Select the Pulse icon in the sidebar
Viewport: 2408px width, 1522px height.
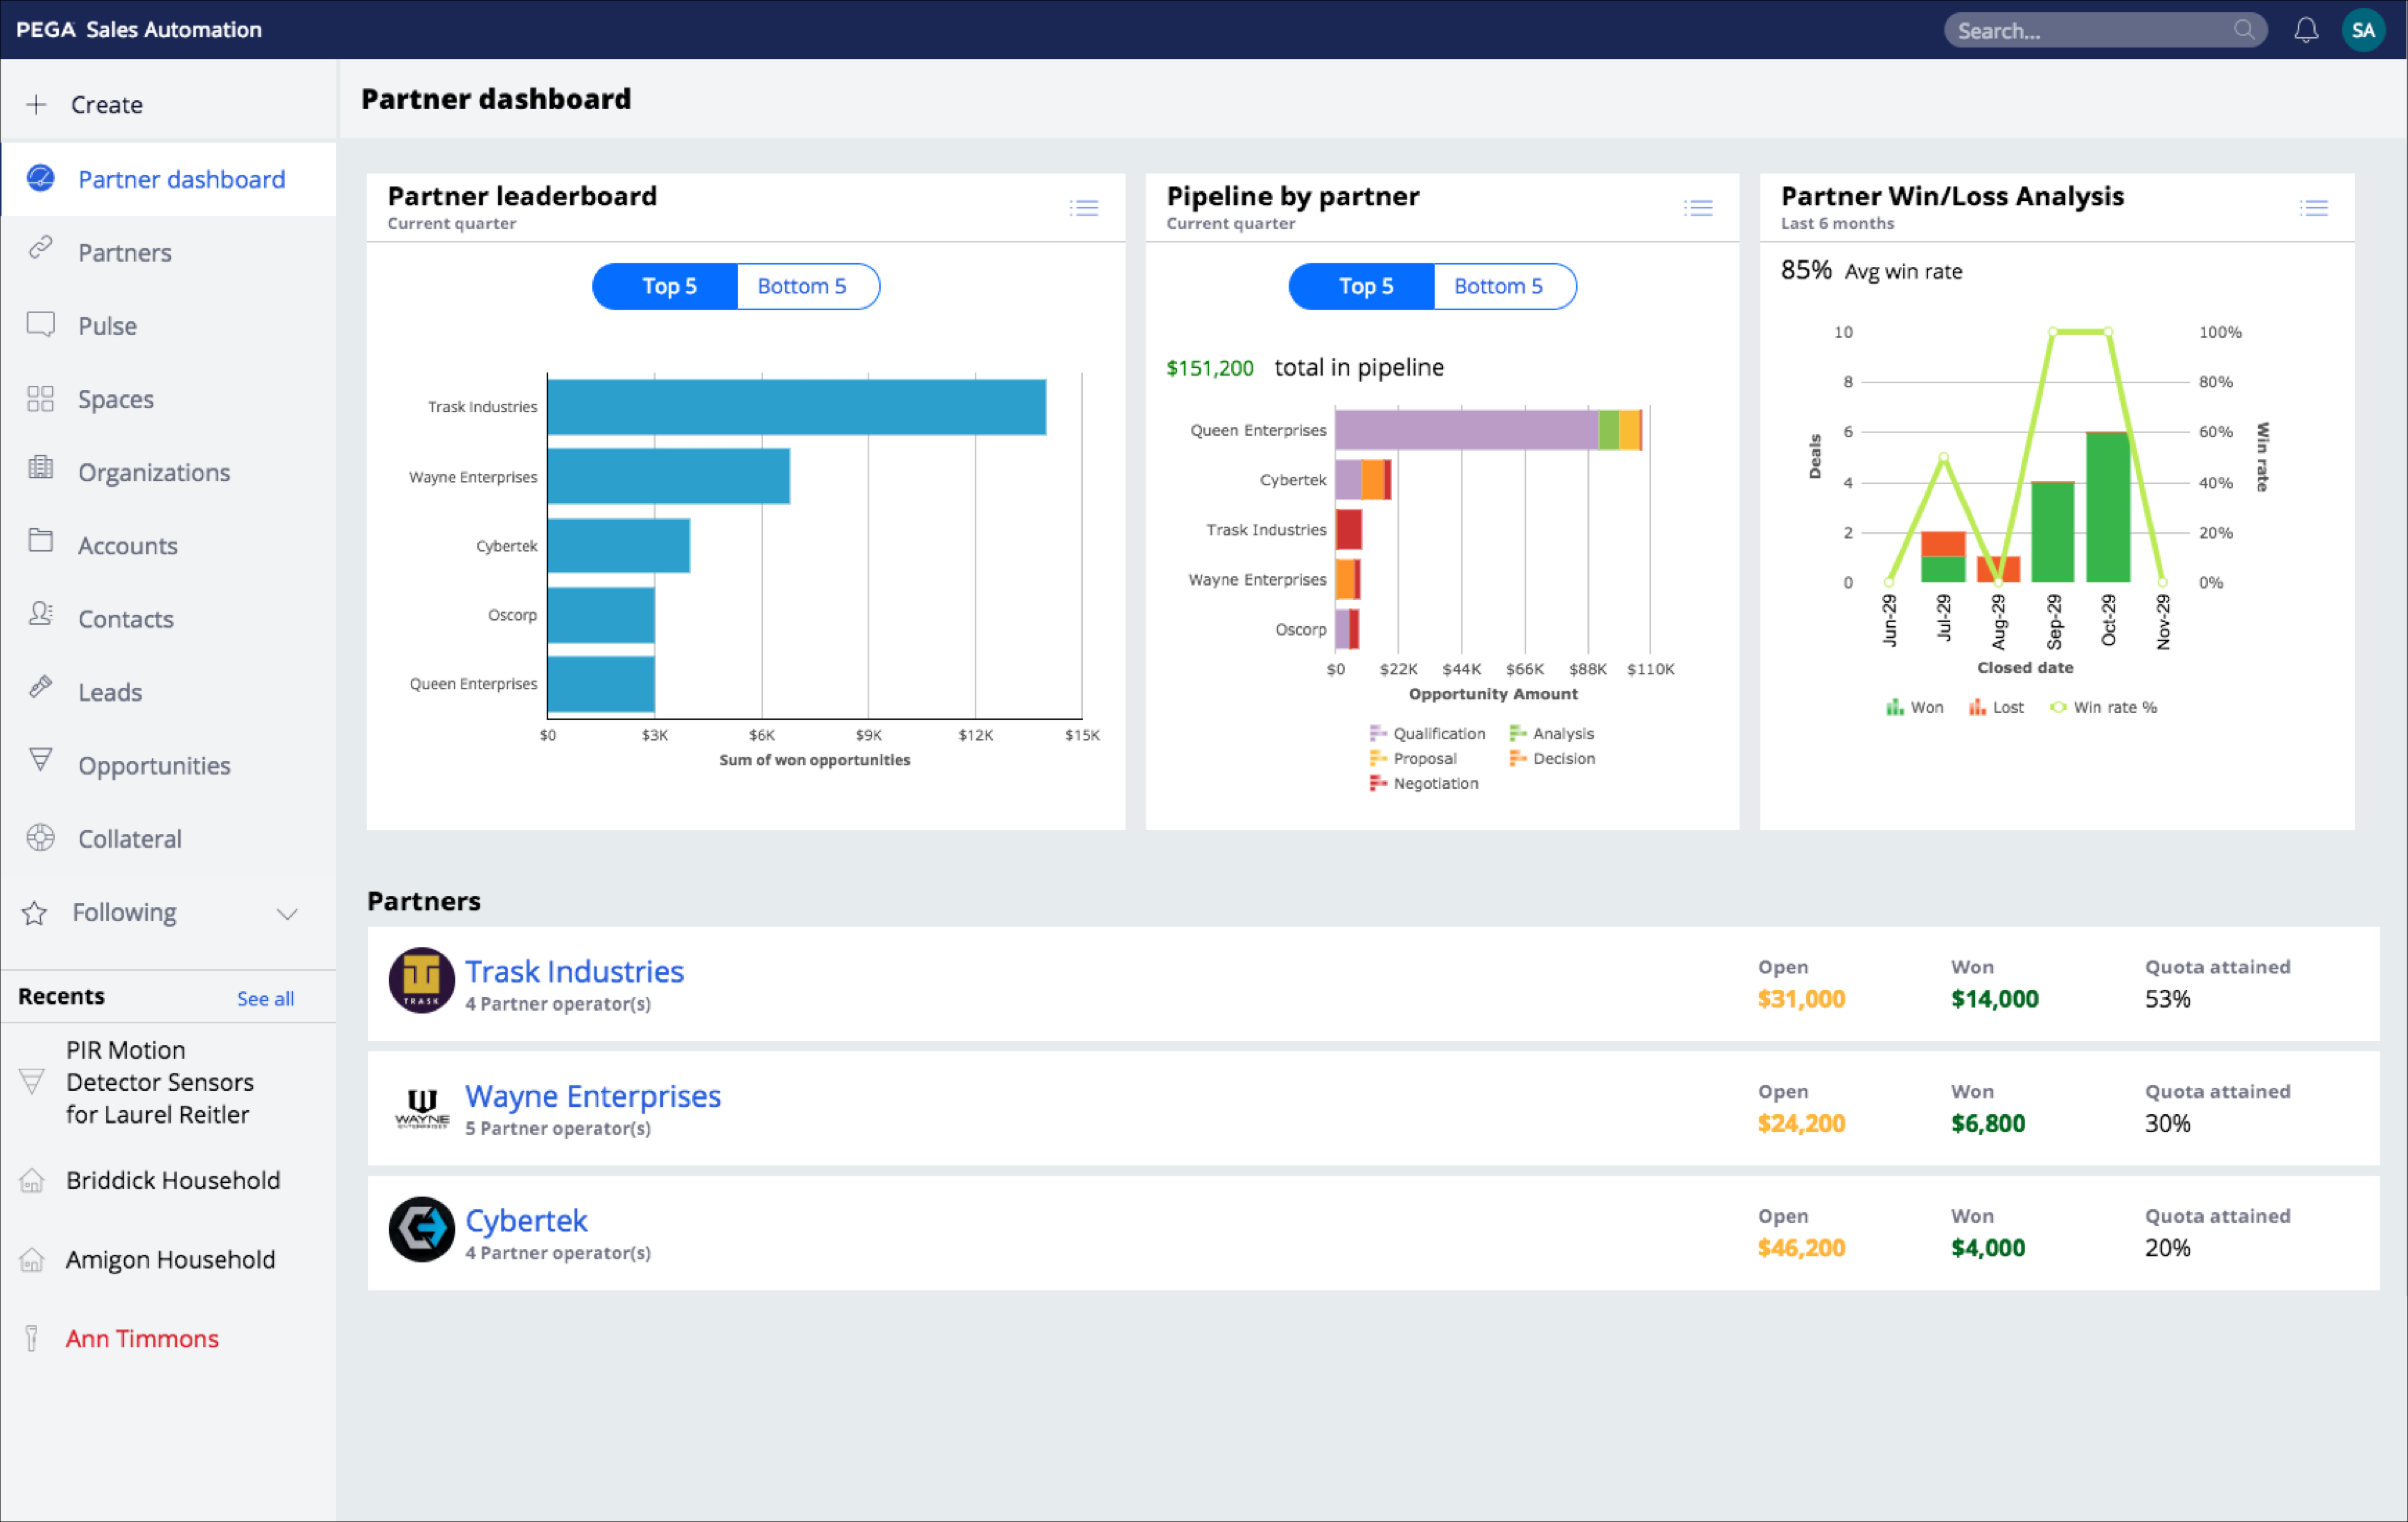click(40, 325)
